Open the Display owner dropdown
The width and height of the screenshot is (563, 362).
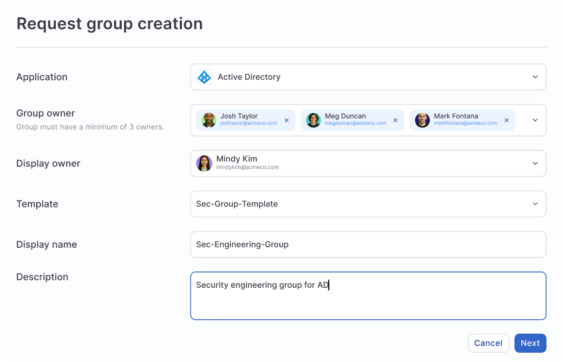coord(535,163)
